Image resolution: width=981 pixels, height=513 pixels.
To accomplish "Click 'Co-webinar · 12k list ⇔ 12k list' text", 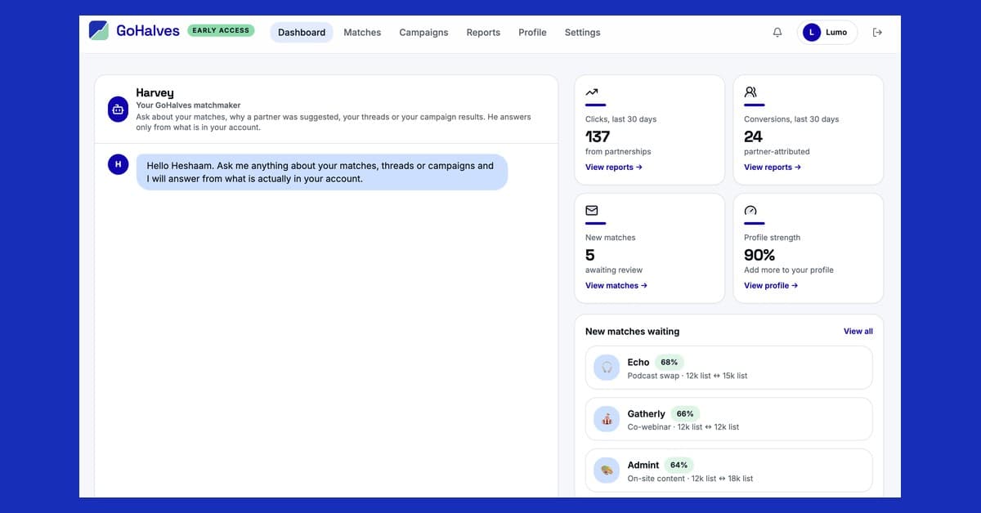I will pyautogui.click(x=683, y=427).
